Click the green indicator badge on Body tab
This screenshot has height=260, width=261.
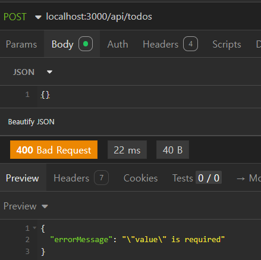pyautogui.click(x=86, y=44)
